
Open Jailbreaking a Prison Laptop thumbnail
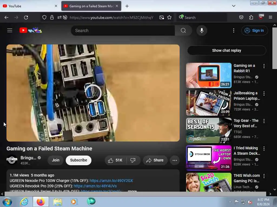(209, 103)
